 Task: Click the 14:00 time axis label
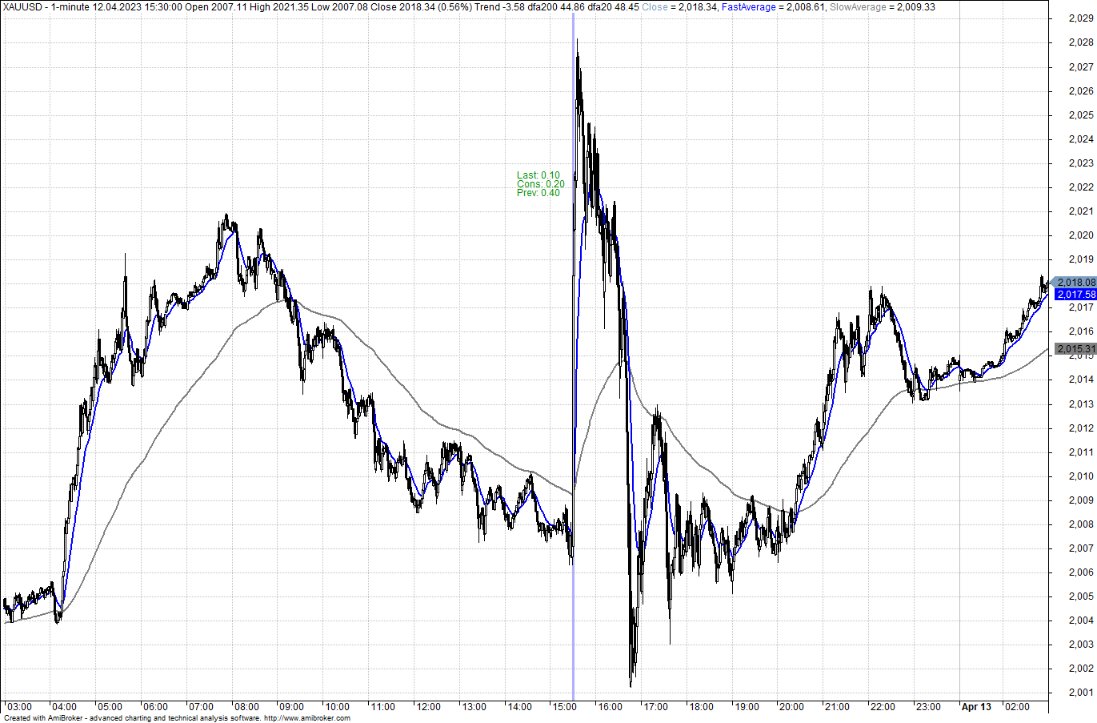pos(519,707)
